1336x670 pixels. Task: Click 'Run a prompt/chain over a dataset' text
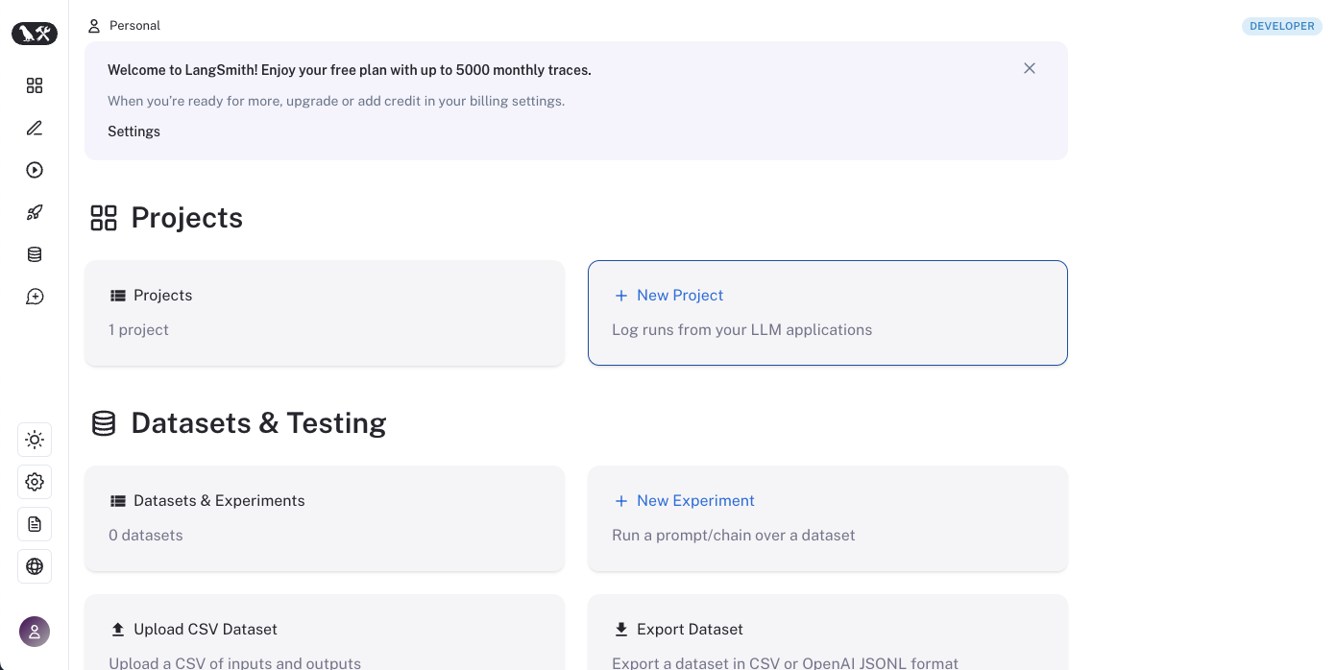click(x=733, y=535)
